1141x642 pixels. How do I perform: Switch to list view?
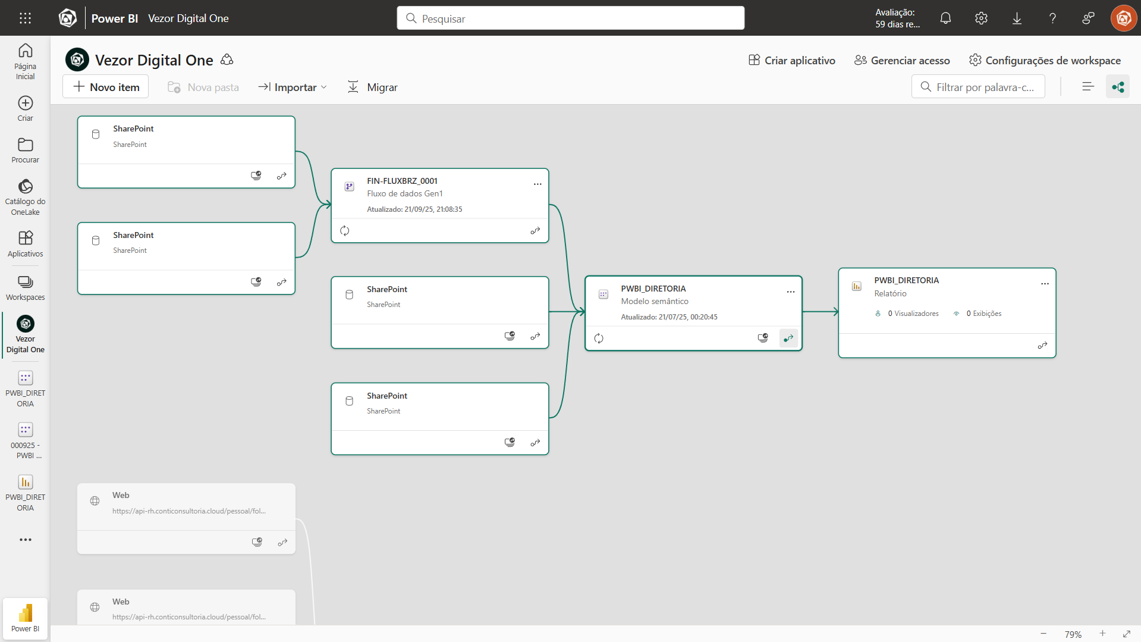click(x=1088, y=87)
